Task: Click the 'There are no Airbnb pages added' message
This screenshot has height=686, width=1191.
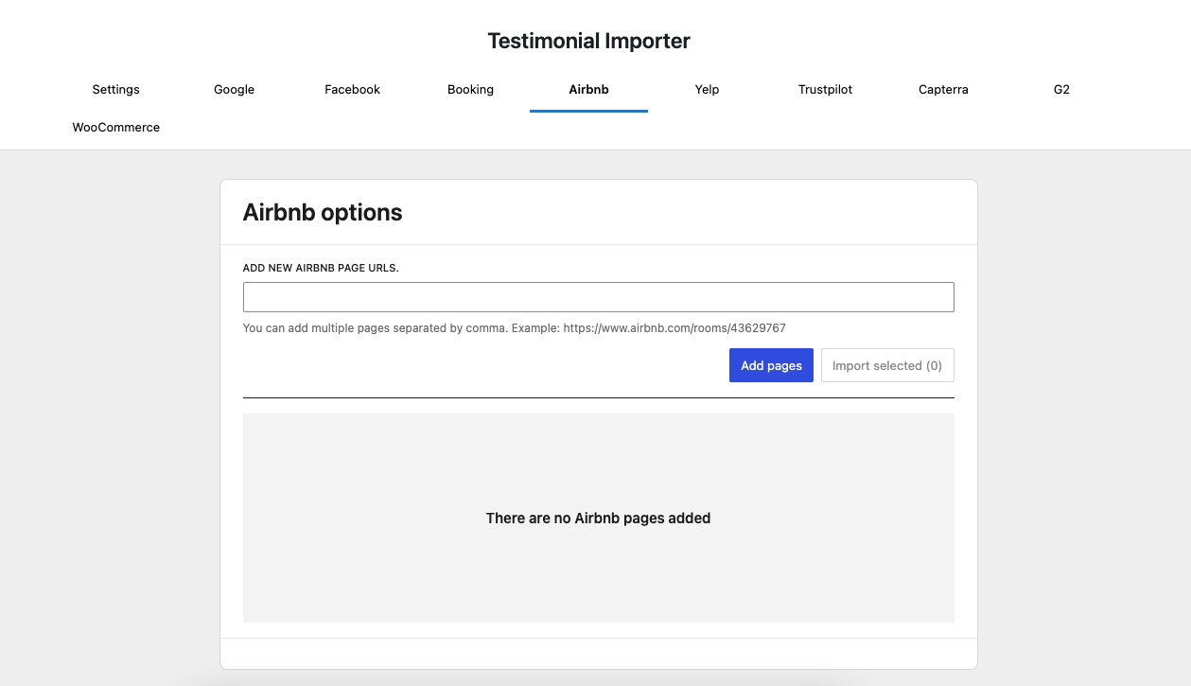Action: [598, 519]
